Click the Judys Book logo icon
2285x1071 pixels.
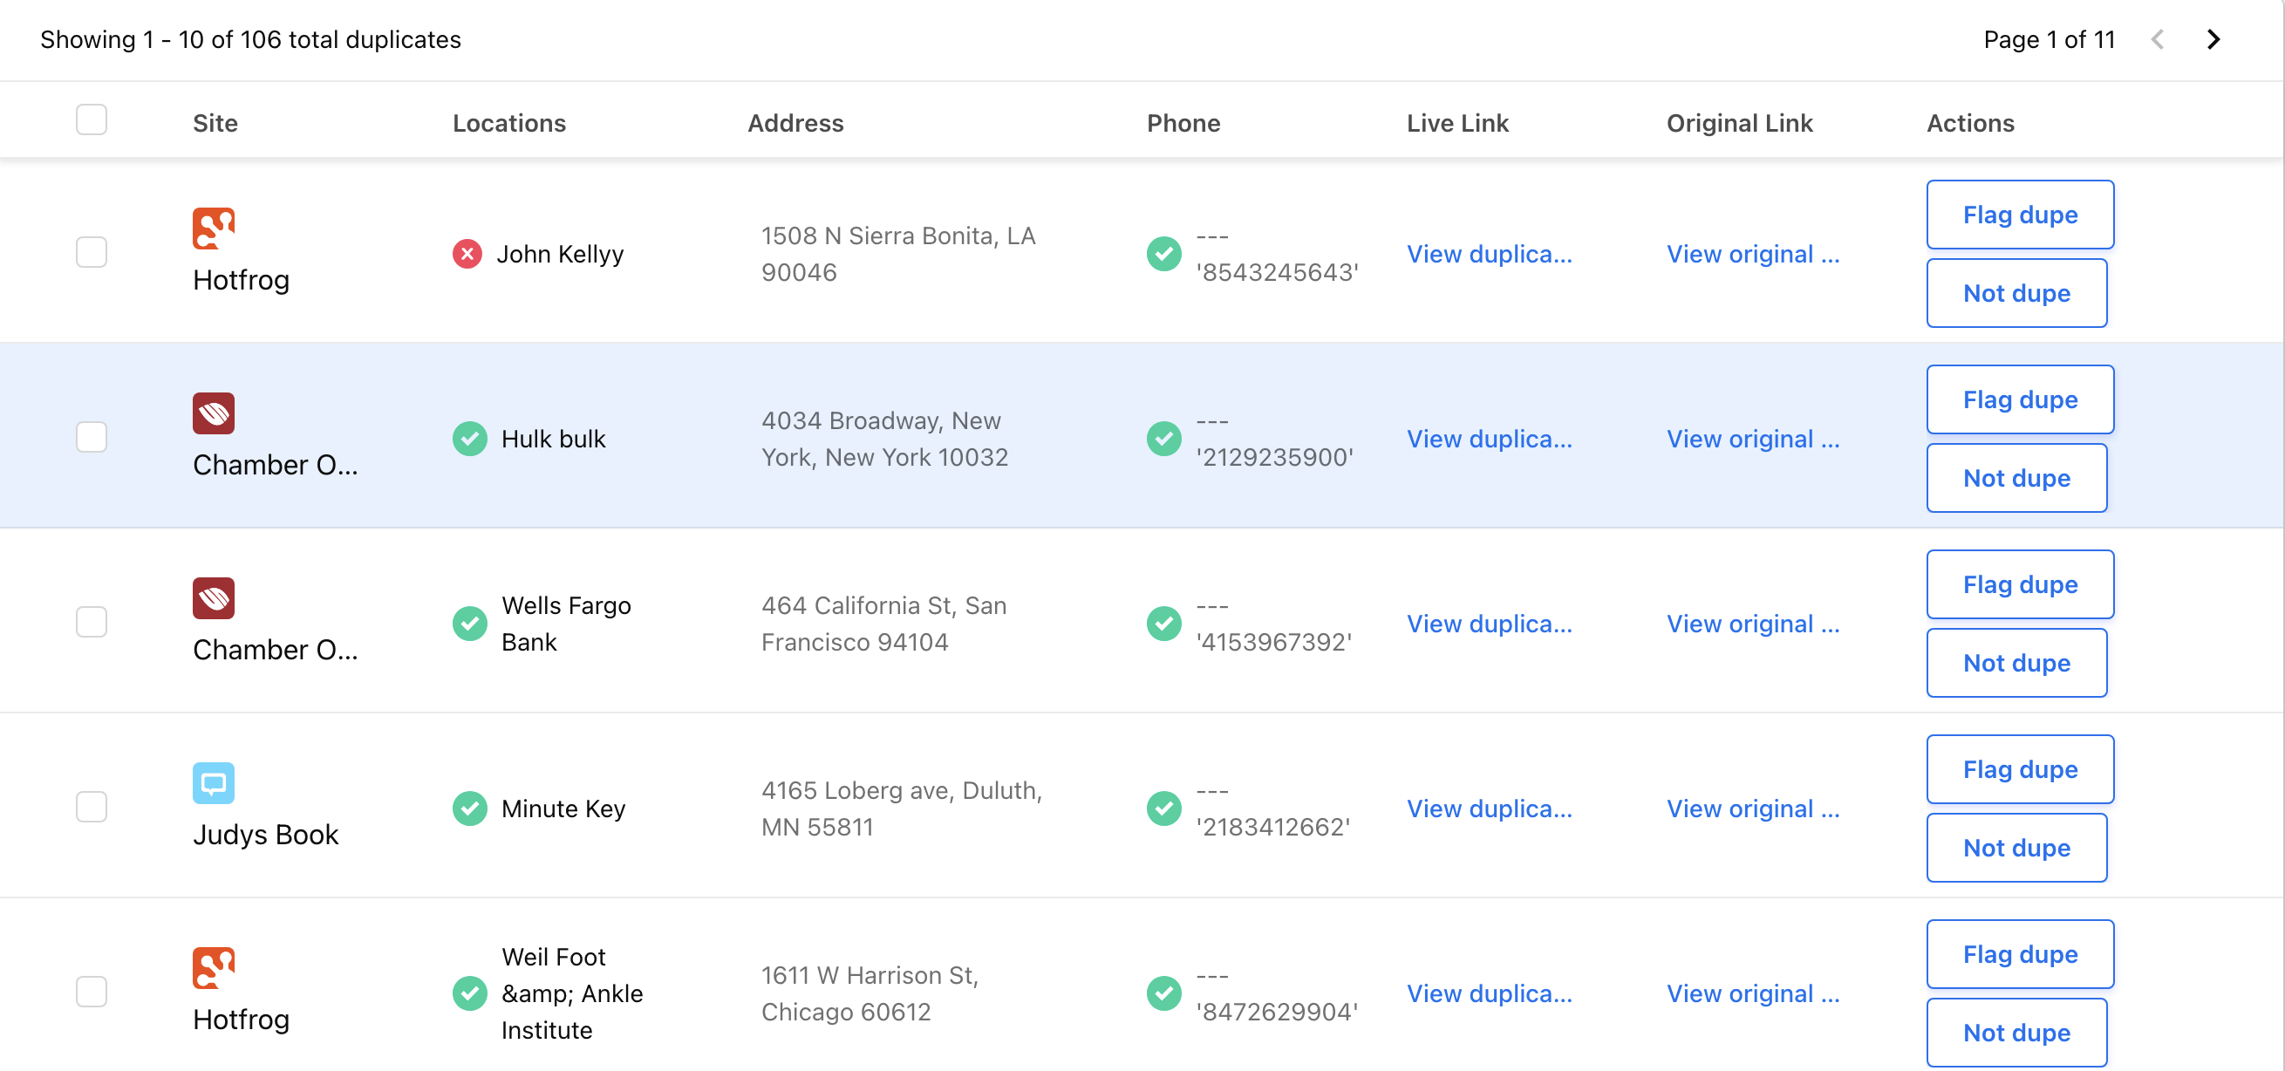click(x=214, y=783)
